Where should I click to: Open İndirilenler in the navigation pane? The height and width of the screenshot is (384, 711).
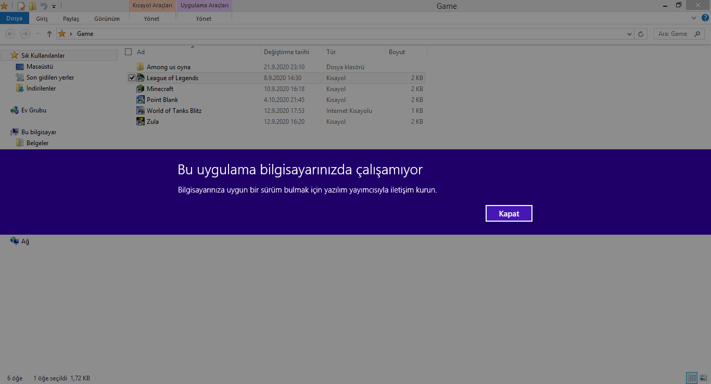pyautogui.click(x=41, y=88)
